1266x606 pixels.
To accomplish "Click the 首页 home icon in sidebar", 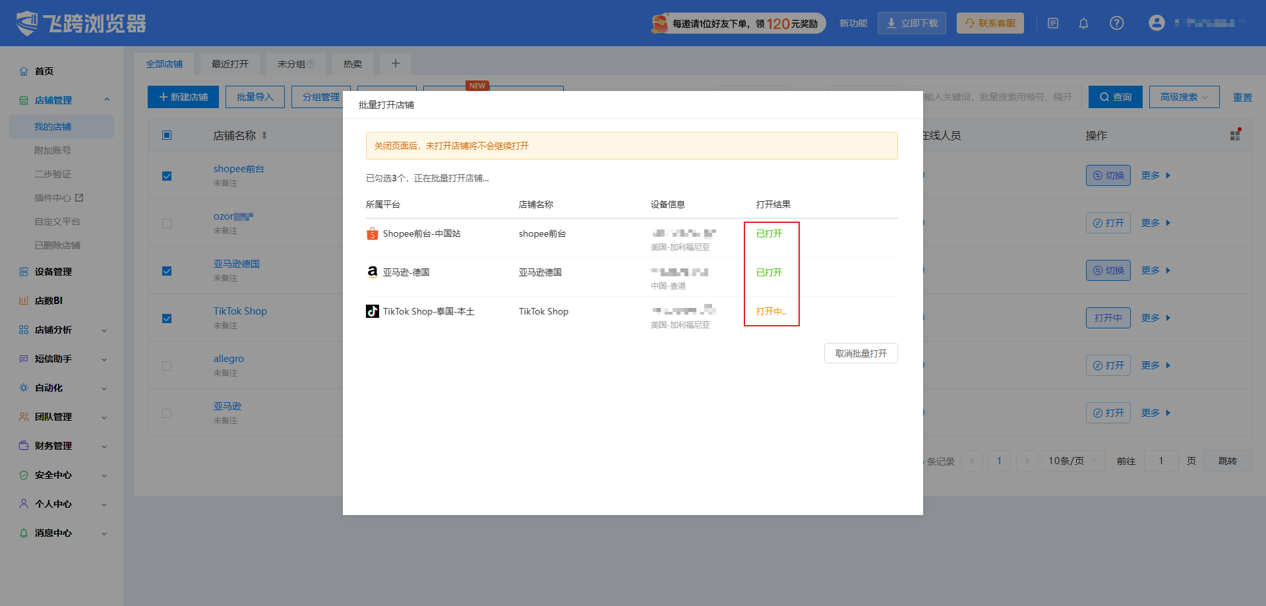I will pyautogui.click(x=24, y=71).
